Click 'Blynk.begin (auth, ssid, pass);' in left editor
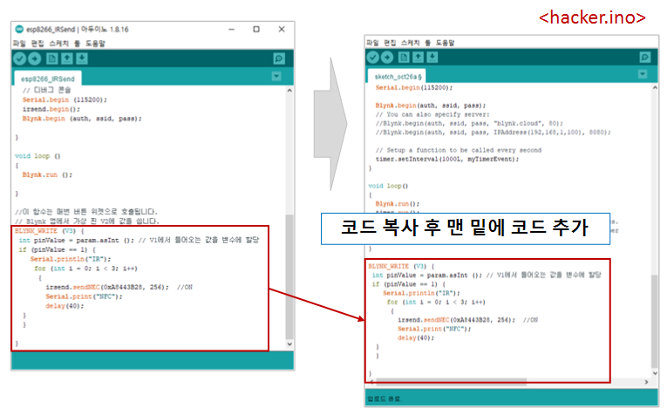667x415 pixels. click(x=82, y=119)
